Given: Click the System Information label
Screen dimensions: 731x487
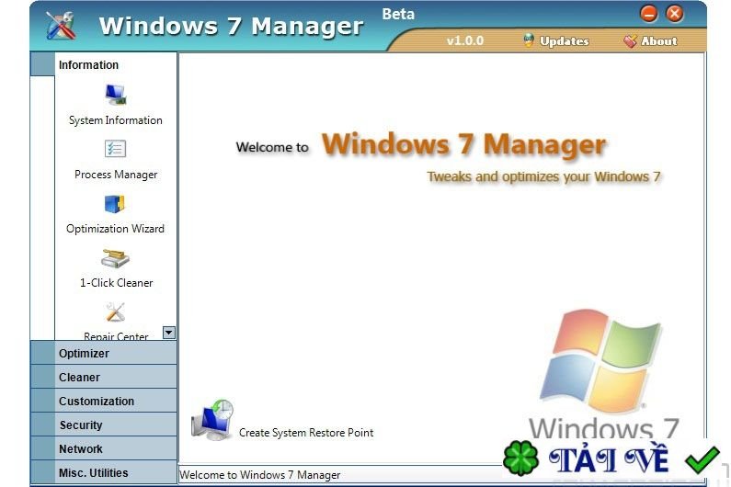Looking at the screenshot, I should (116, 120).
